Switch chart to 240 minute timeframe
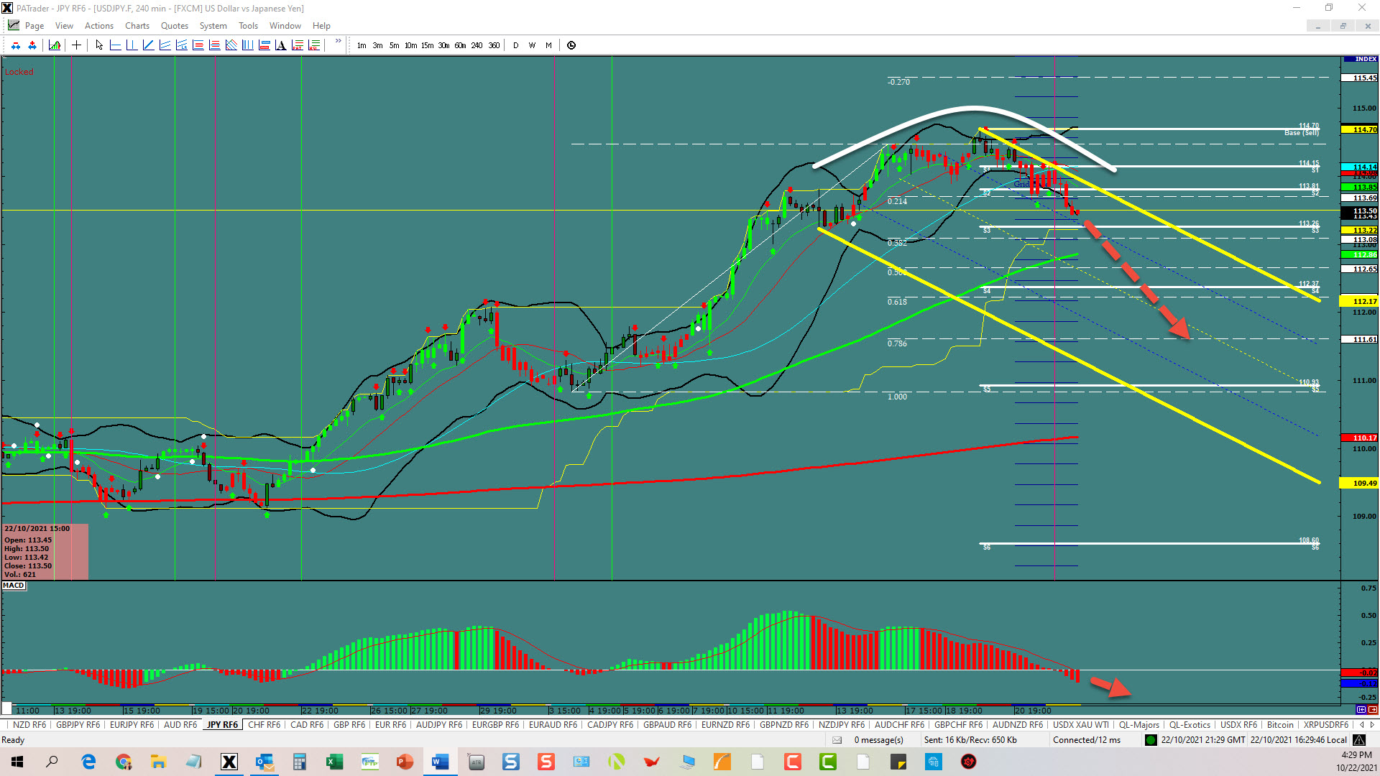The image size is (1380, 776). tap(477, 45)
